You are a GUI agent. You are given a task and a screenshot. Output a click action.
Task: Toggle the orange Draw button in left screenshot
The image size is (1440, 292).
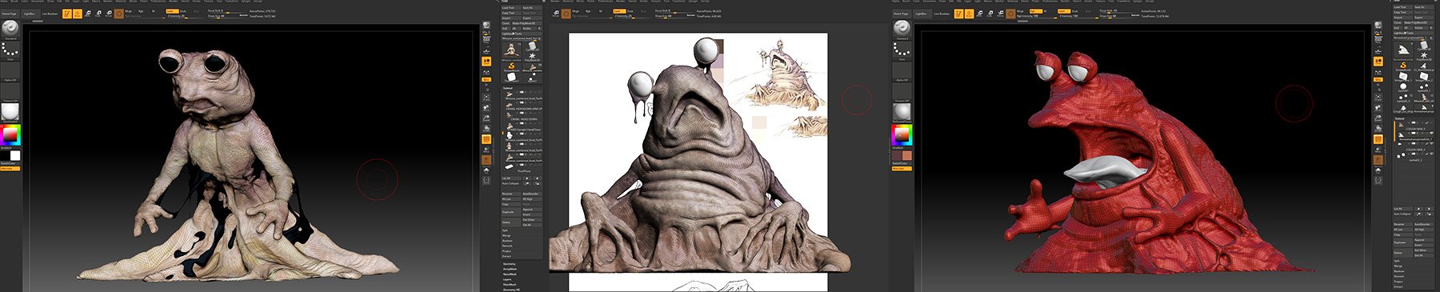pos(78,14)
